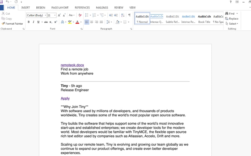
Task: Open highlight color dropdown arrow
Action: click(x=73, y=22)
